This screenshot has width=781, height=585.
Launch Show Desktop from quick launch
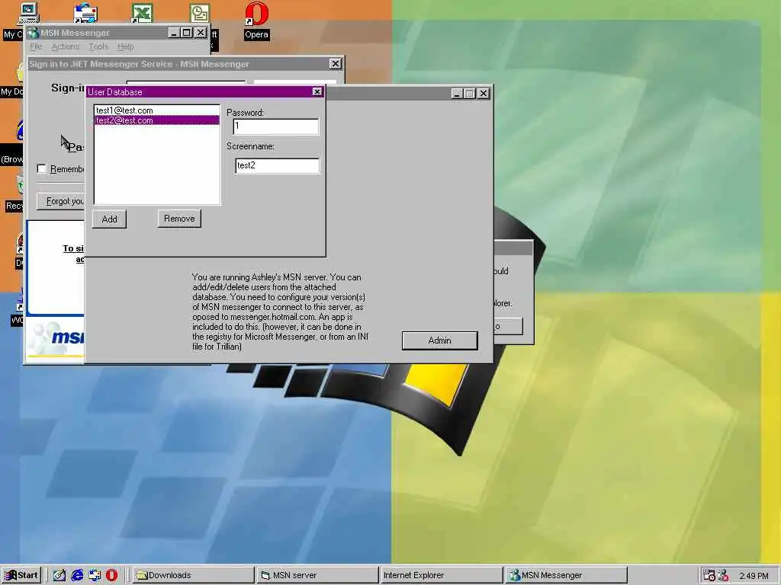click(x=59, y=575)
